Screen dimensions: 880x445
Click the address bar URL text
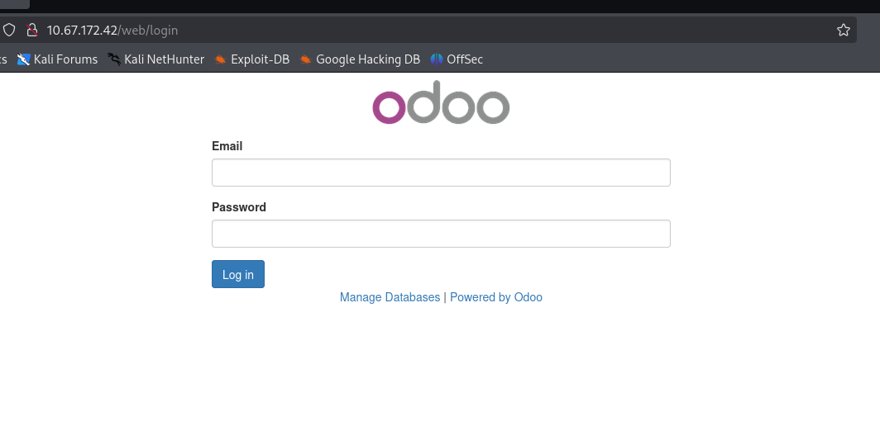[112, 31]
